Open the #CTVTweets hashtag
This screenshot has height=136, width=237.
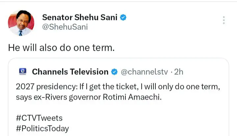coord(39,117)
